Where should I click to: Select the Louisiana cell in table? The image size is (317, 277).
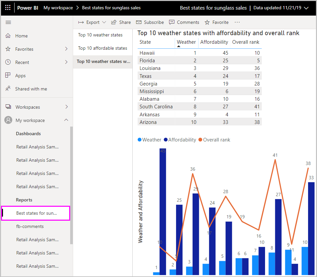pyautogui.click(x=150, y=68)
